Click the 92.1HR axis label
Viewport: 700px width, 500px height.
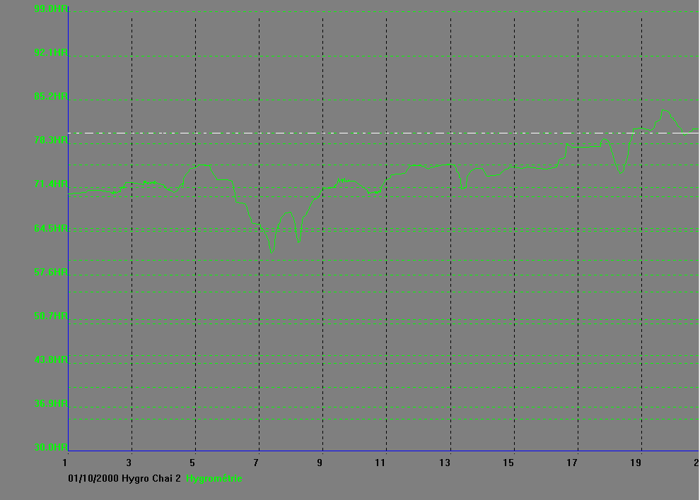click(51, 52)
